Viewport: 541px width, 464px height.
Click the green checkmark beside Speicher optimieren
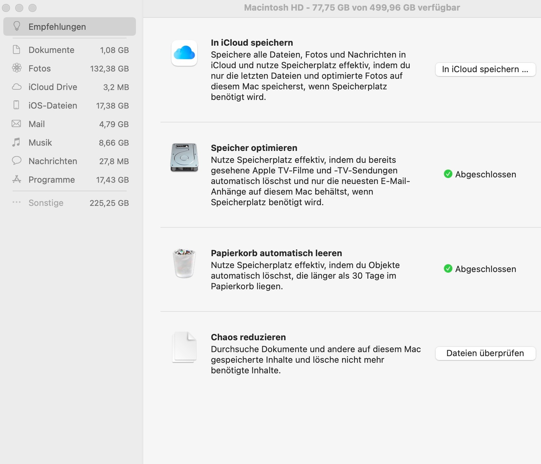click(x=448, y=174)
